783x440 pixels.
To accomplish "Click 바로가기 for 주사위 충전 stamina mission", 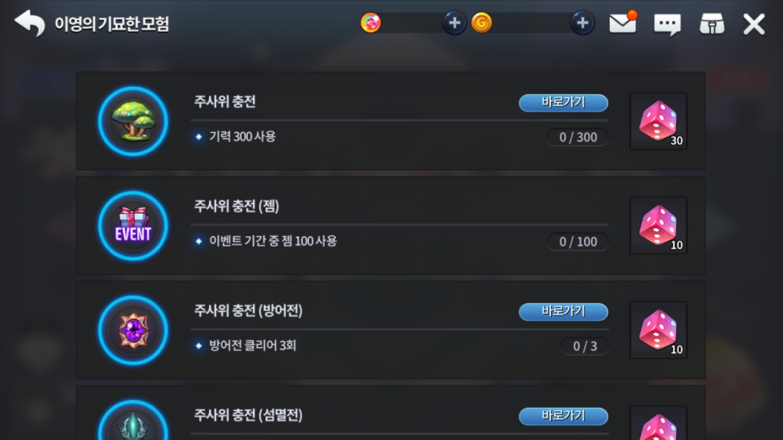I will pos(563,103).
